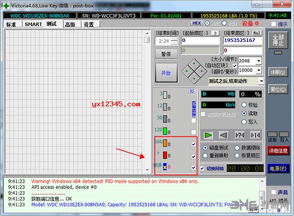Click the 详细信息 details button

278,150
